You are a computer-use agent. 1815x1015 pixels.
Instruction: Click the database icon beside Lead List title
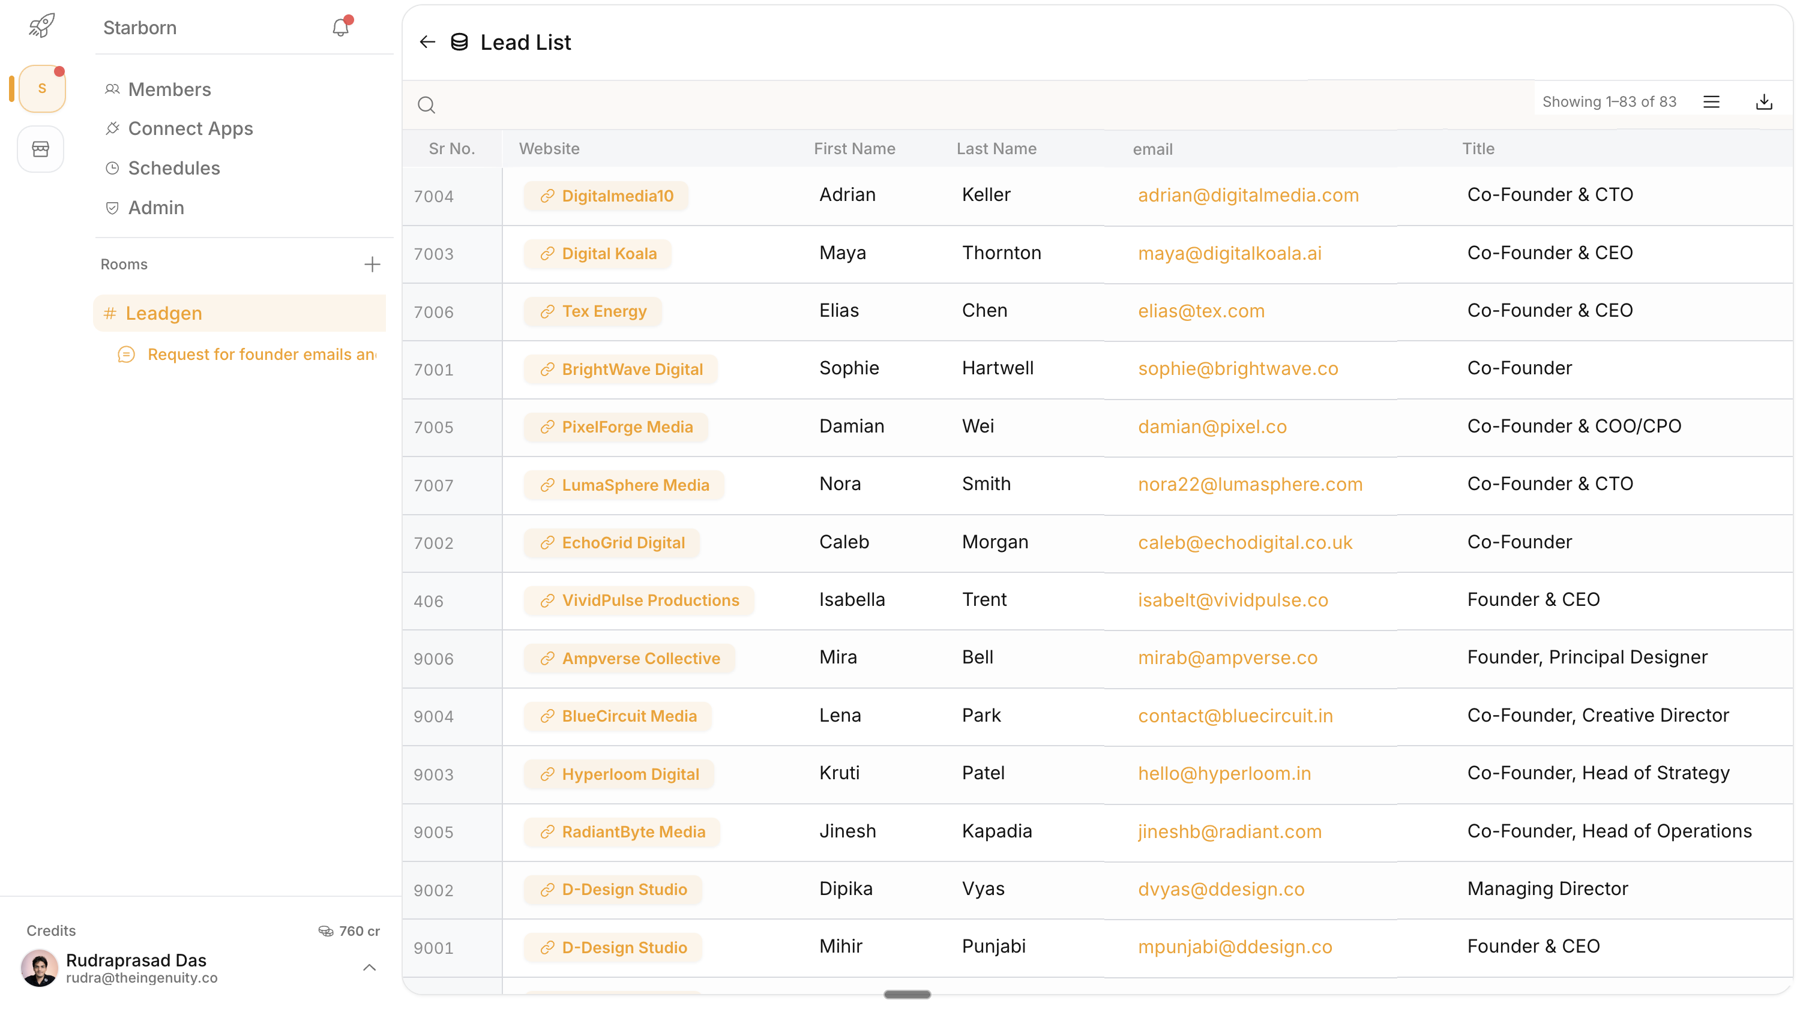pyautogui.click(x=460, y=41)
